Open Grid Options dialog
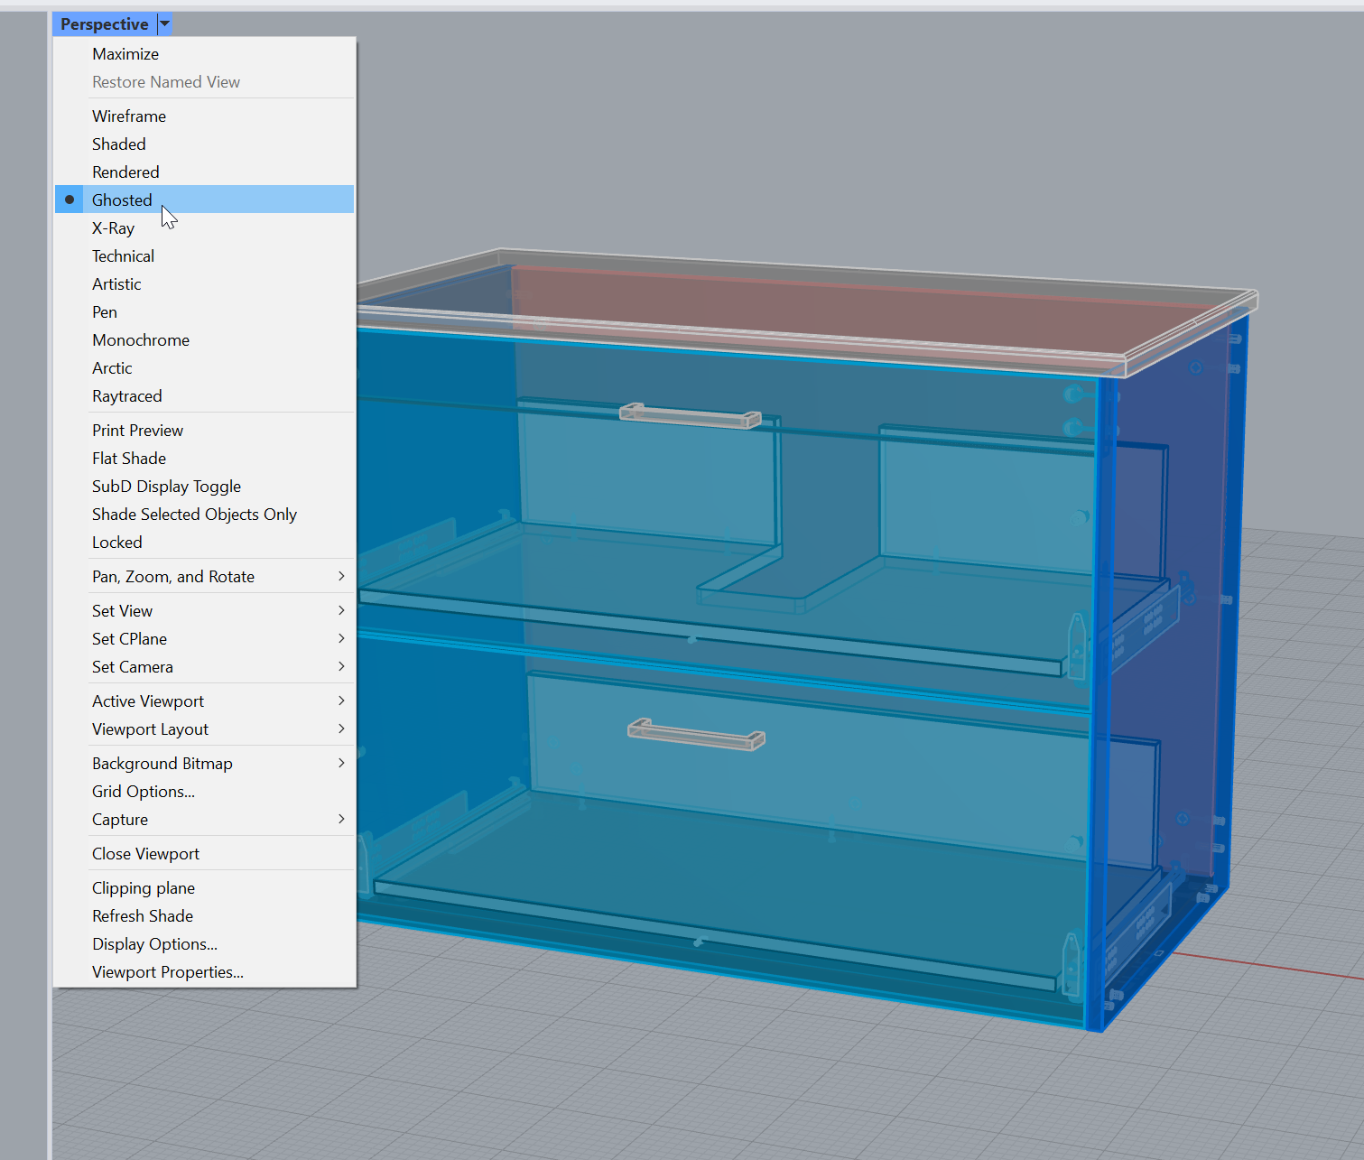The image size is (1364, 1160). pyautogui.click(x=144, y=792)
